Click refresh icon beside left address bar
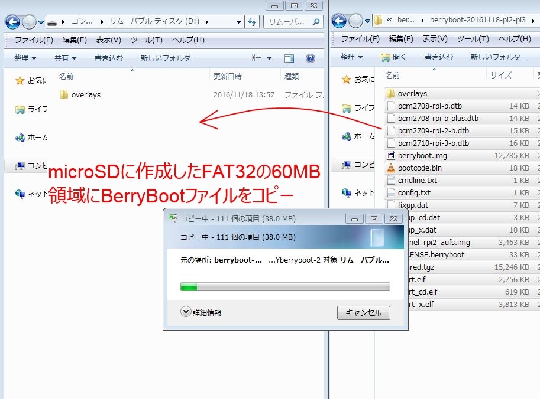Viewport: 540px width, 399px height. (252, 22)
